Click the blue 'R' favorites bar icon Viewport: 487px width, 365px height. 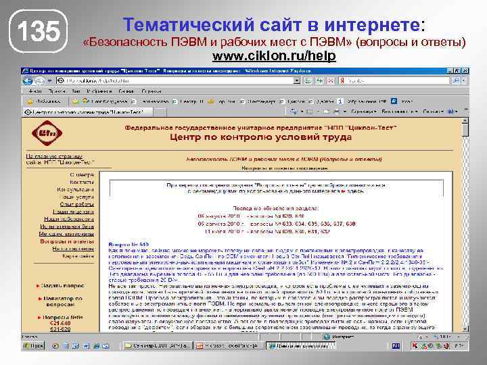click(x=394, y=101)
